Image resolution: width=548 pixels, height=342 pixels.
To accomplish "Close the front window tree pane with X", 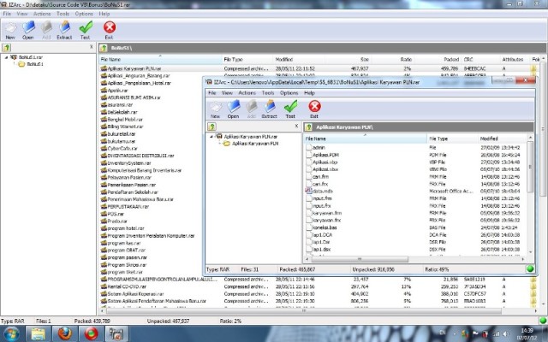I will pyautogui.click(x=296, y=126).
